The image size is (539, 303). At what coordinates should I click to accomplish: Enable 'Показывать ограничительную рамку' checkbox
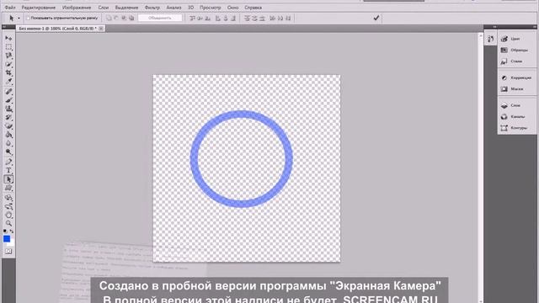(28, 18)
